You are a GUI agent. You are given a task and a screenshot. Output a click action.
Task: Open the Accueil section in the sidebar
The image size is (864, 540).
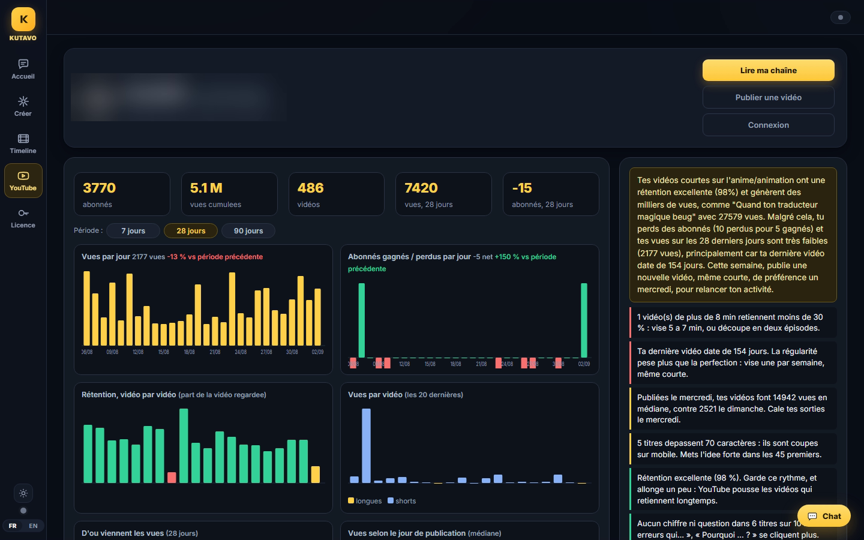click(23, 69)
